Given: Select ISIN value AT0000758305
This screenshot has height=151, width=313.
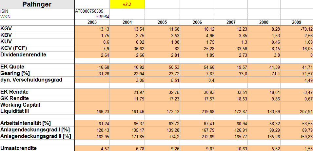Looking at the screenshot, I should click(x=92, y=11).
